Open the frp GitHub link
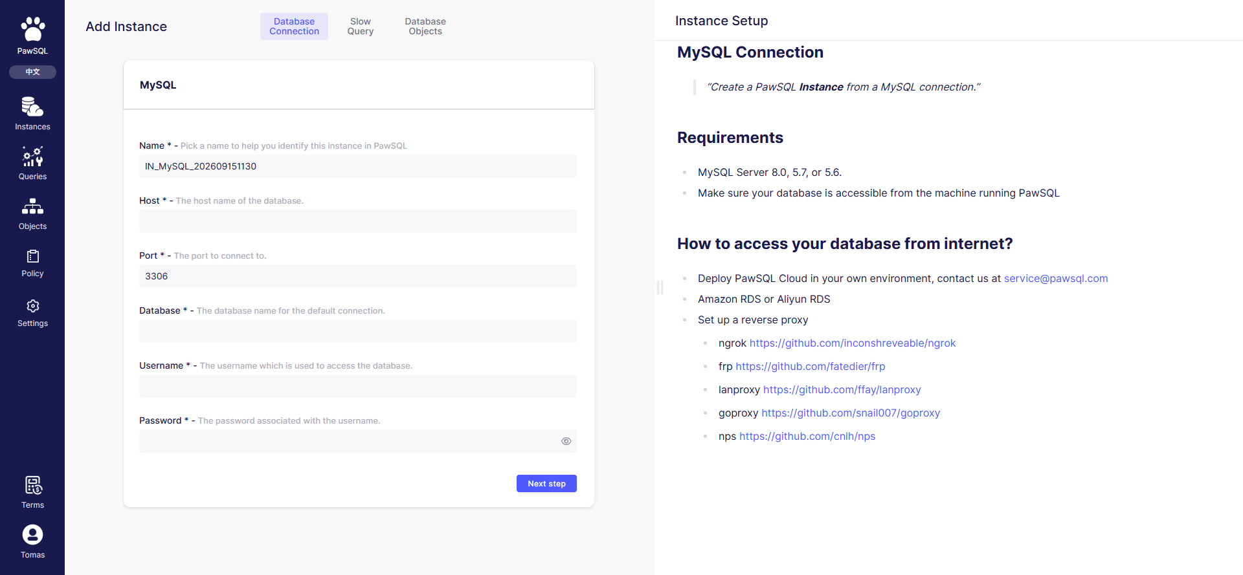Screen dimensions: 1243x575 point(811,366)
